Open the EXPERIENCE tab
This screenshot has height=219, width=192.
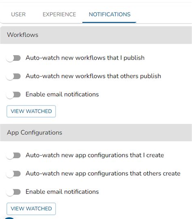pos(59,14)
